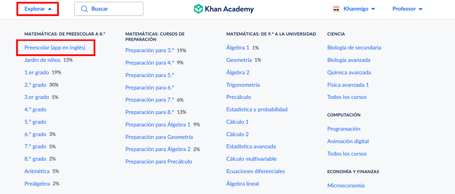Open the Programación course
Image resolution: width=455 pixels, height=194 pixels.
click(344, 129)
